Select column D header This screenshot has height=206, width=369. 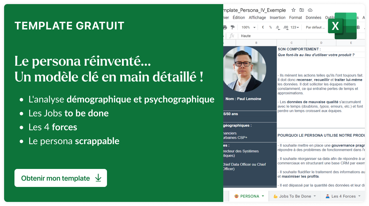point(321,43)
